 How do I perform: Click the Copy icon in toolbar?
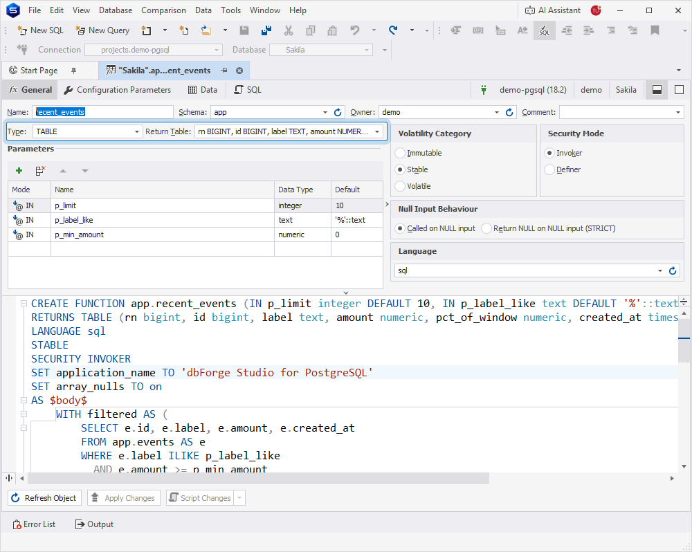pos(311,30)
